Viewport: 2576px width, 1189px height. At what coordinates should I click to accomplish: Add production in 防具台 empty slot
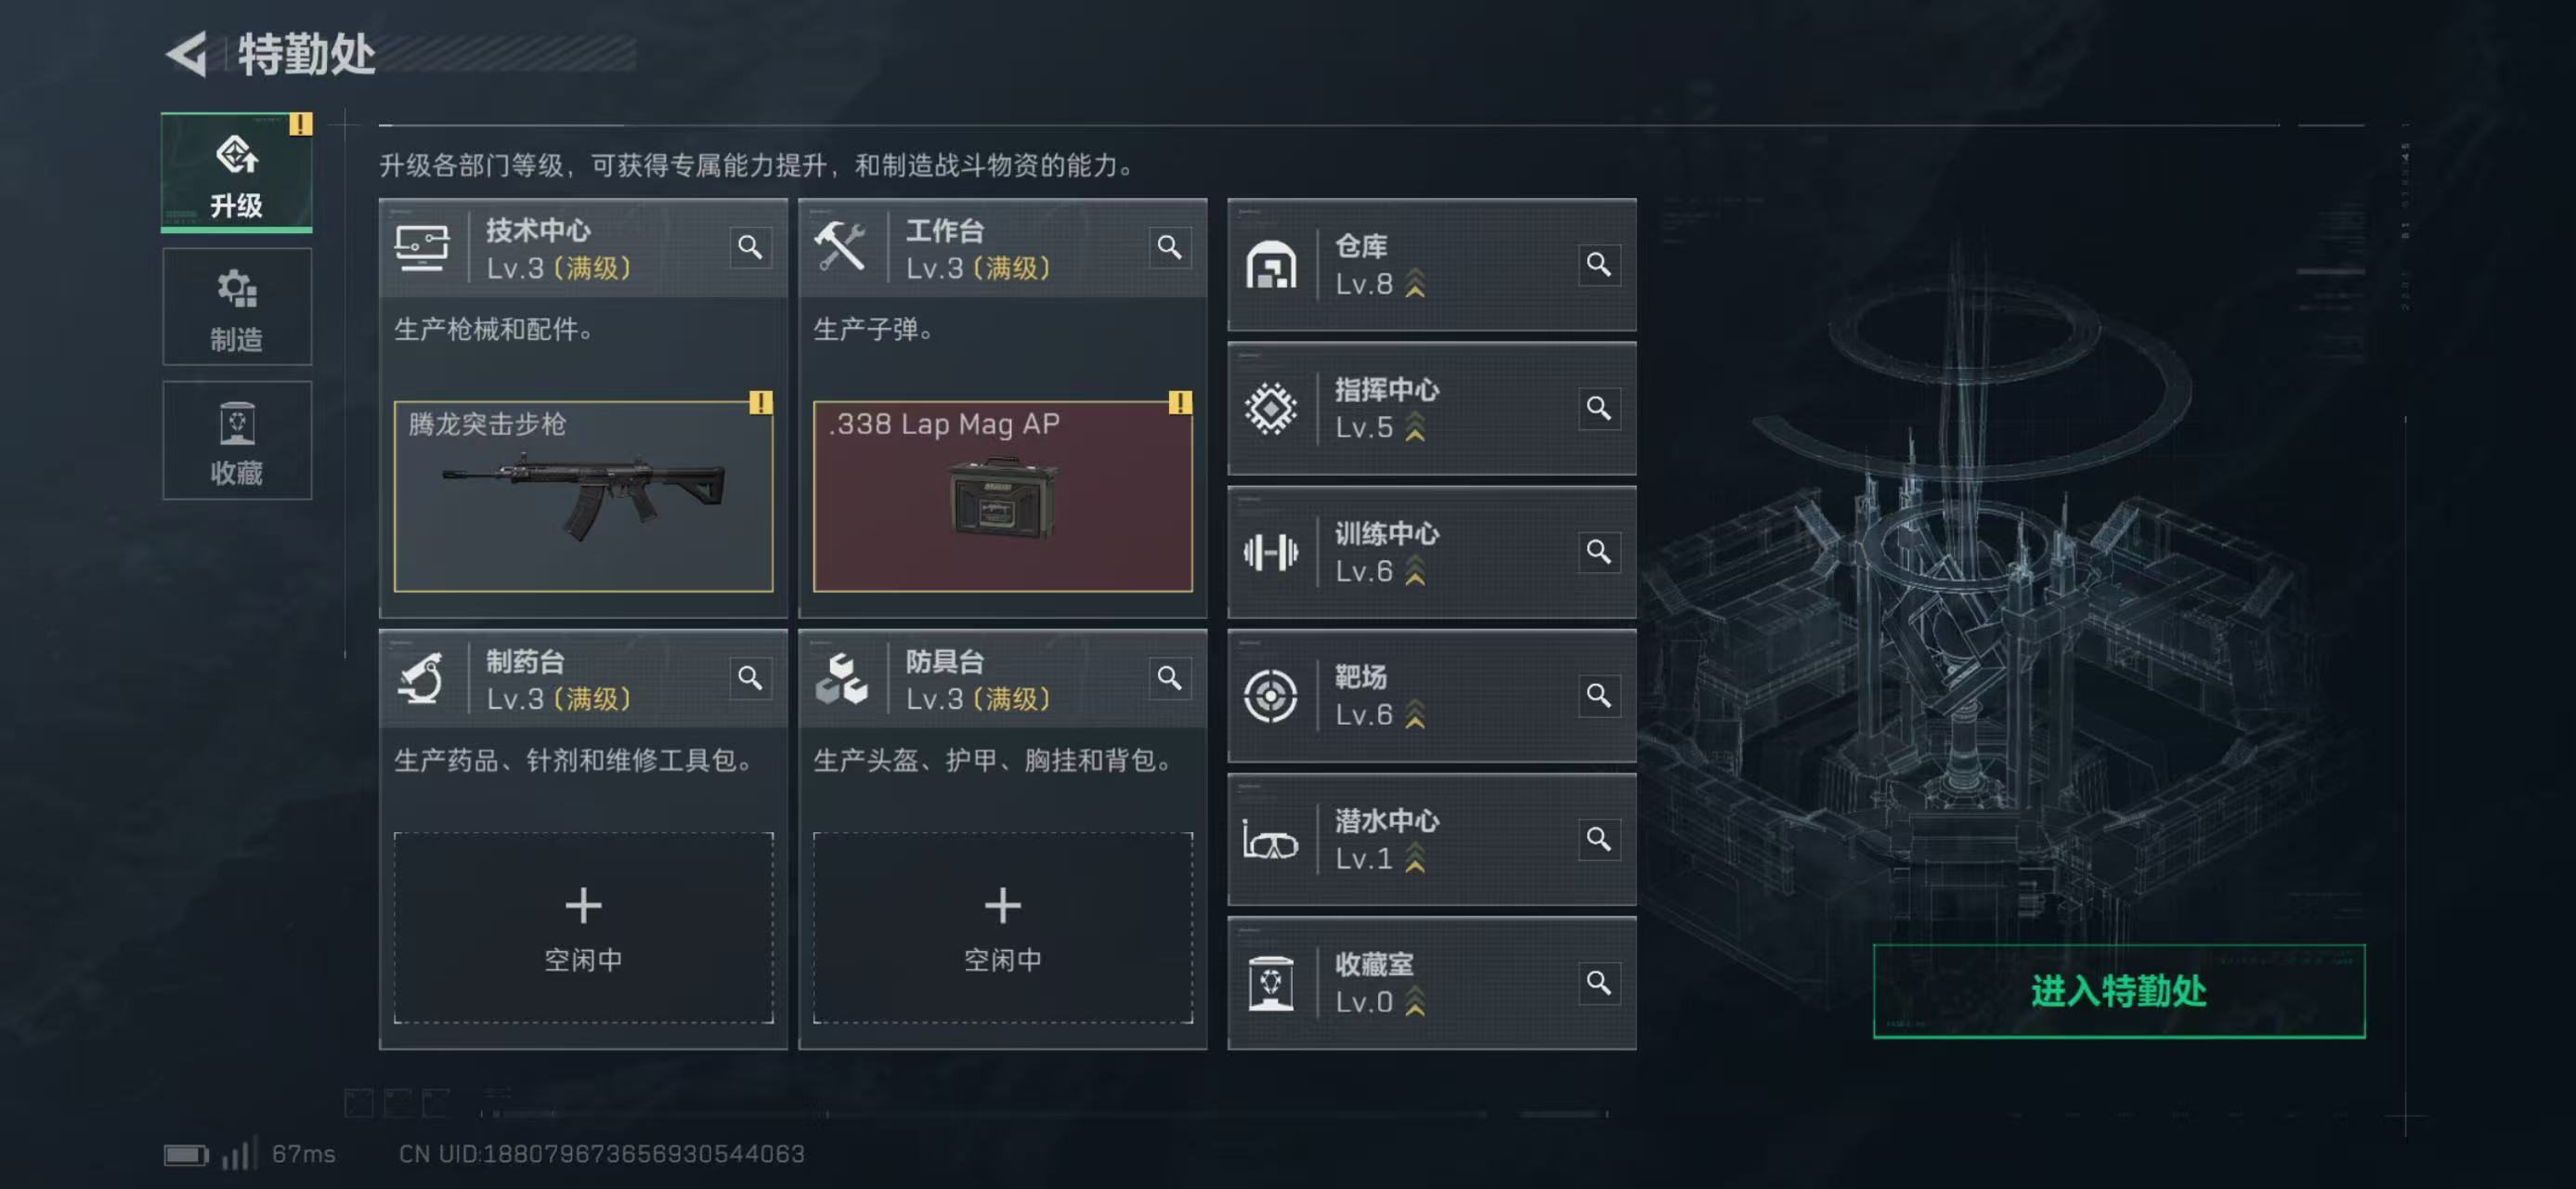pos(1002,926)
